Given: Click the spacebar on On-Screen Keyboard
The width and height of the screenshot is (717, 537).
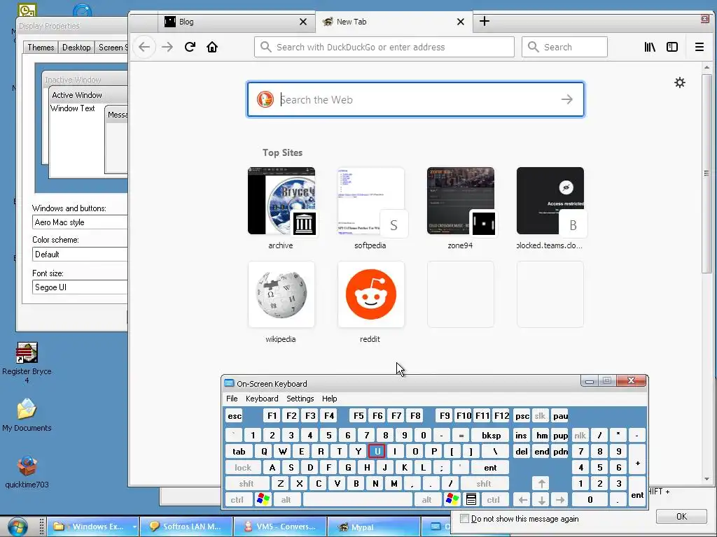Looking at the screenshot, I should pos(358,500).
